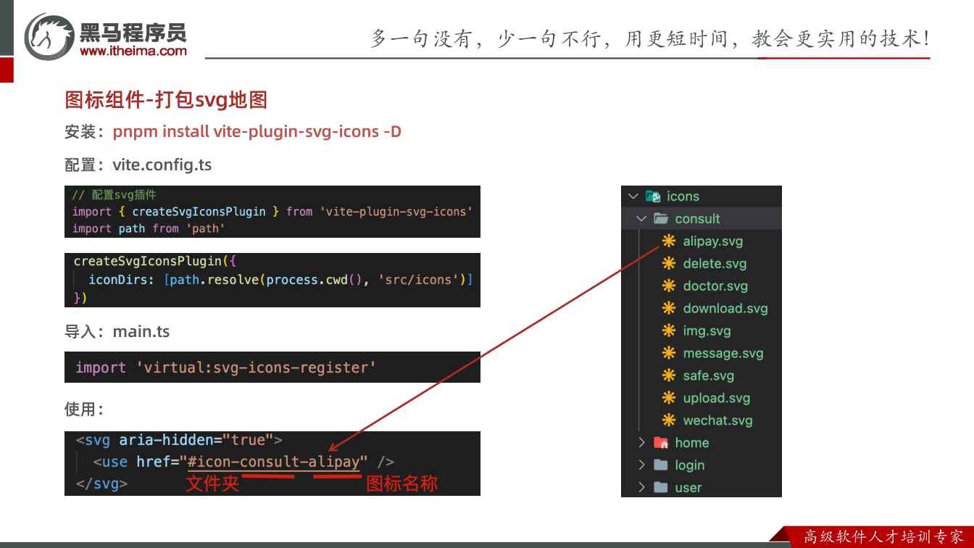Image resolution: width=974 pixels, height=548 pixels.
Task: Click the slide title 图标组件-打包svg地图
Action: pos(166,100)
